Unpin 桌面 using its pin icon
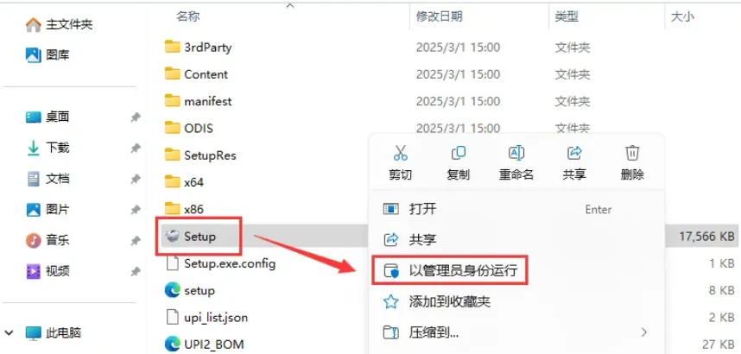This screenshot has height=354, width=741. point(135,117)
